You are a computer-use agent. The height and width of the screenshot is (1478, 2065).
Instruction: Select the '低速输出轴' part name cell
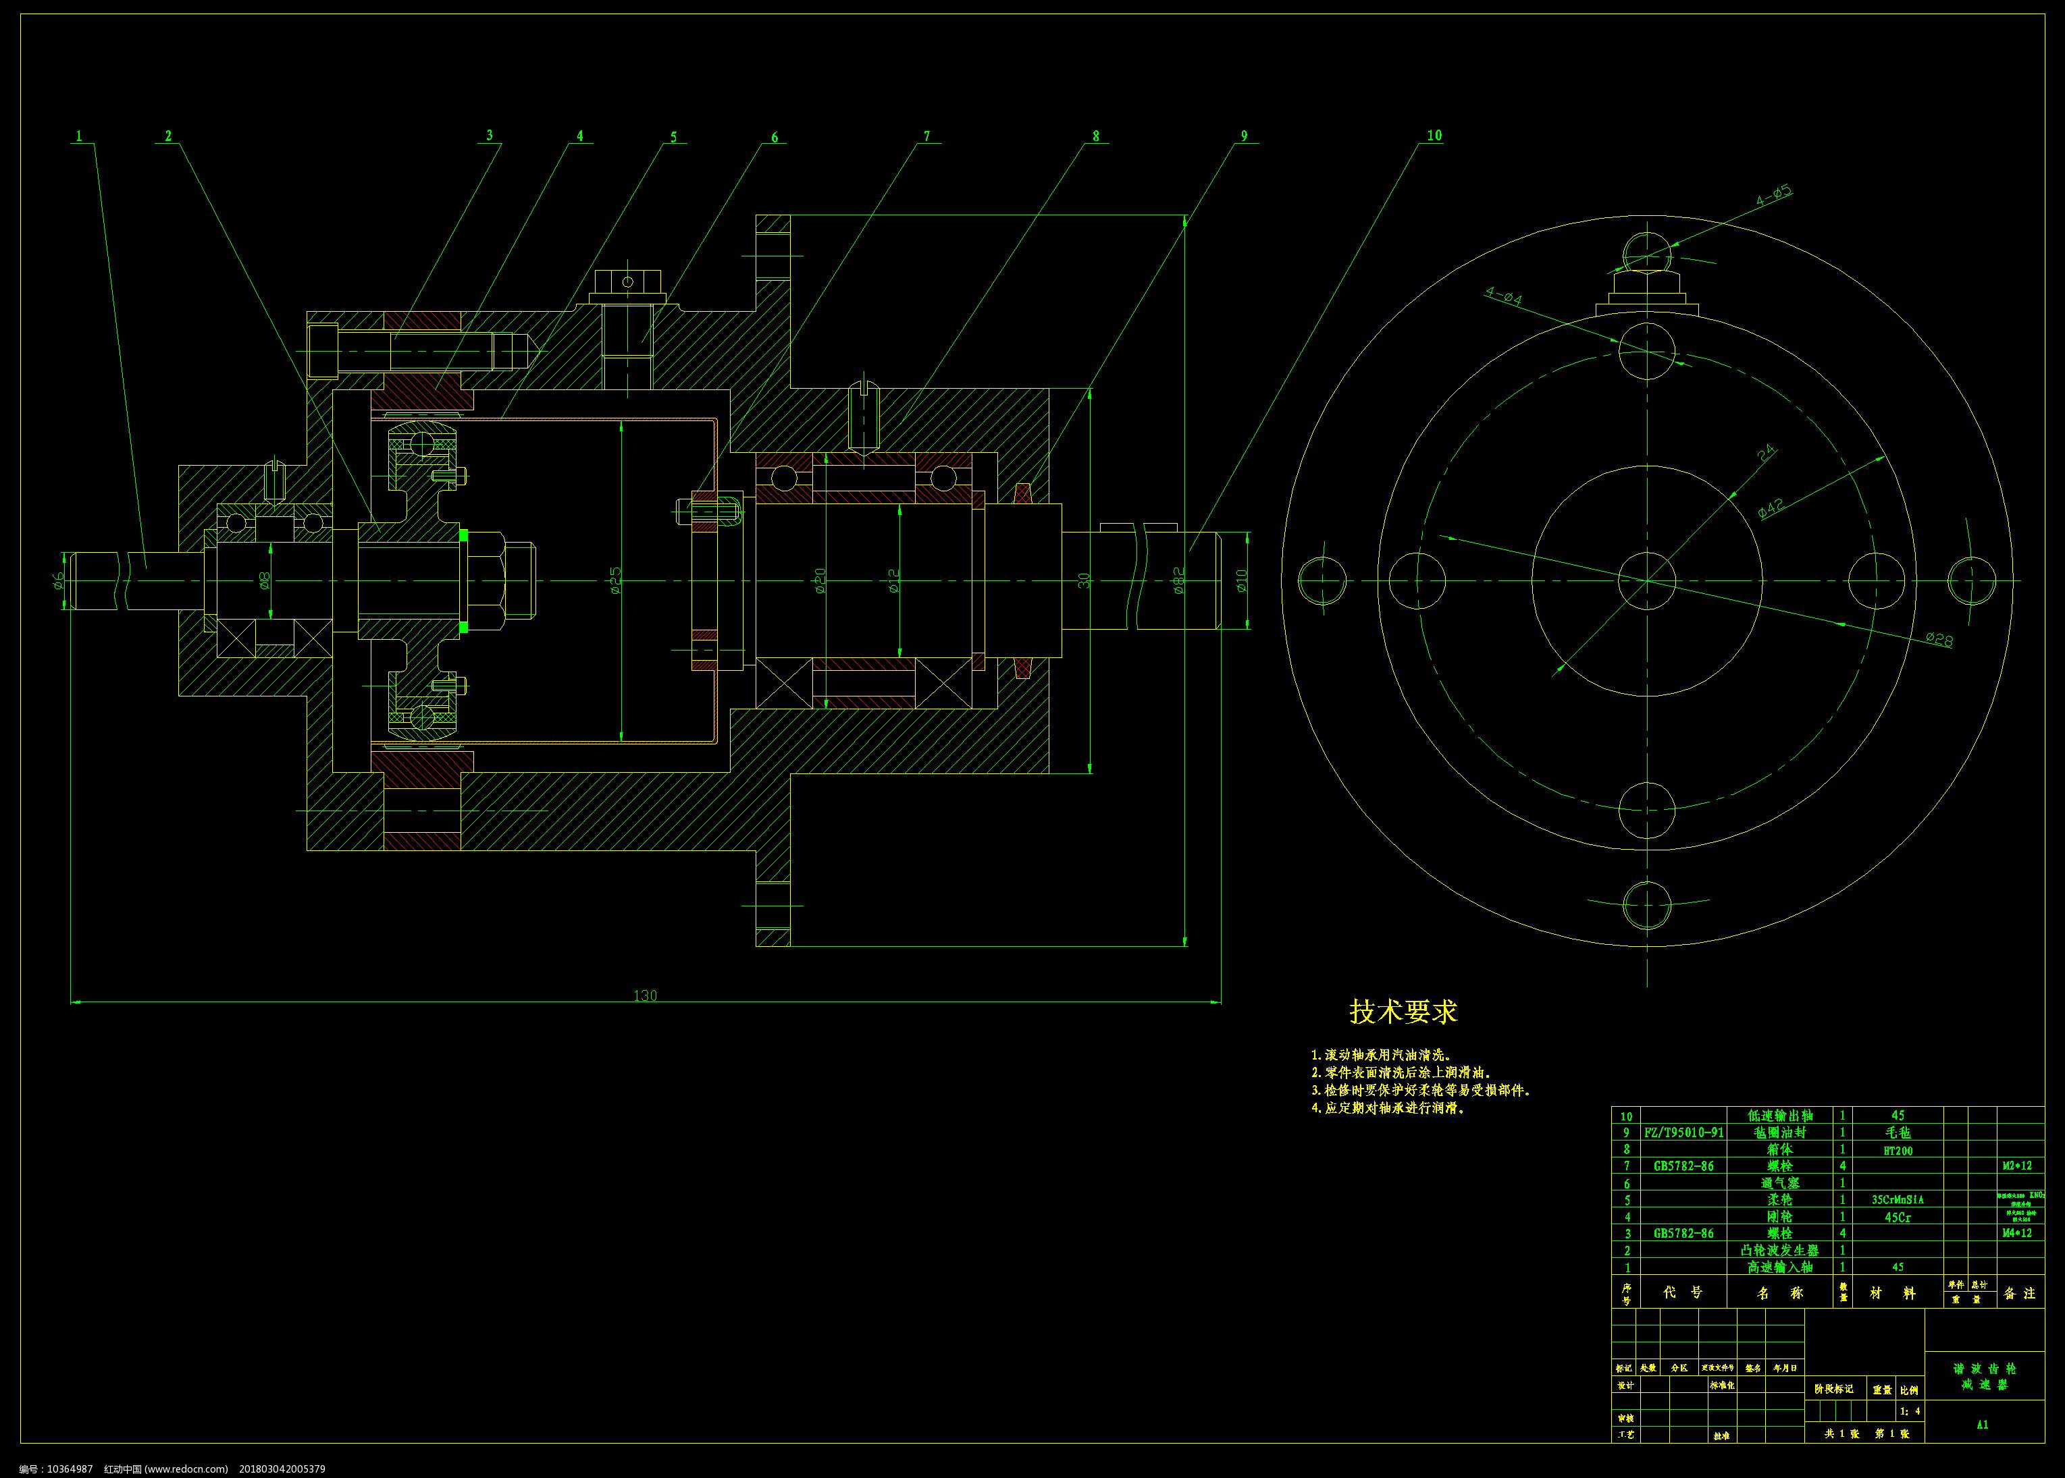pos(1780,1116)
